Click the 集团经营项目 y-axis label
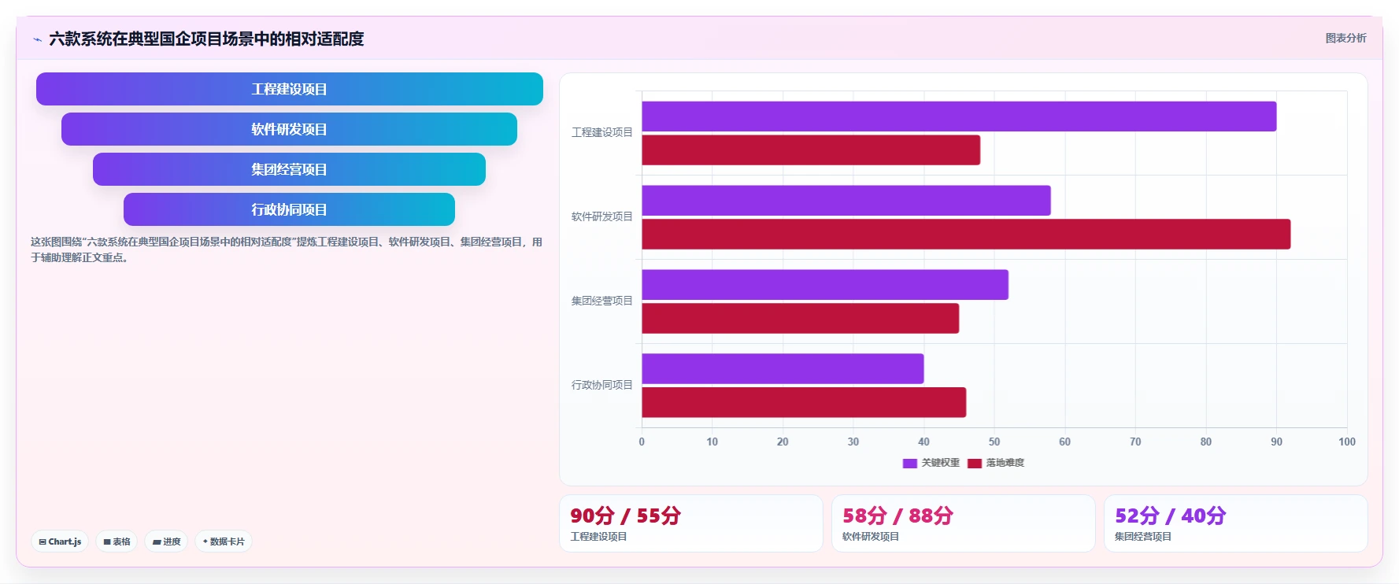This screenshot has width=1399, height=584. click(602, 301)
